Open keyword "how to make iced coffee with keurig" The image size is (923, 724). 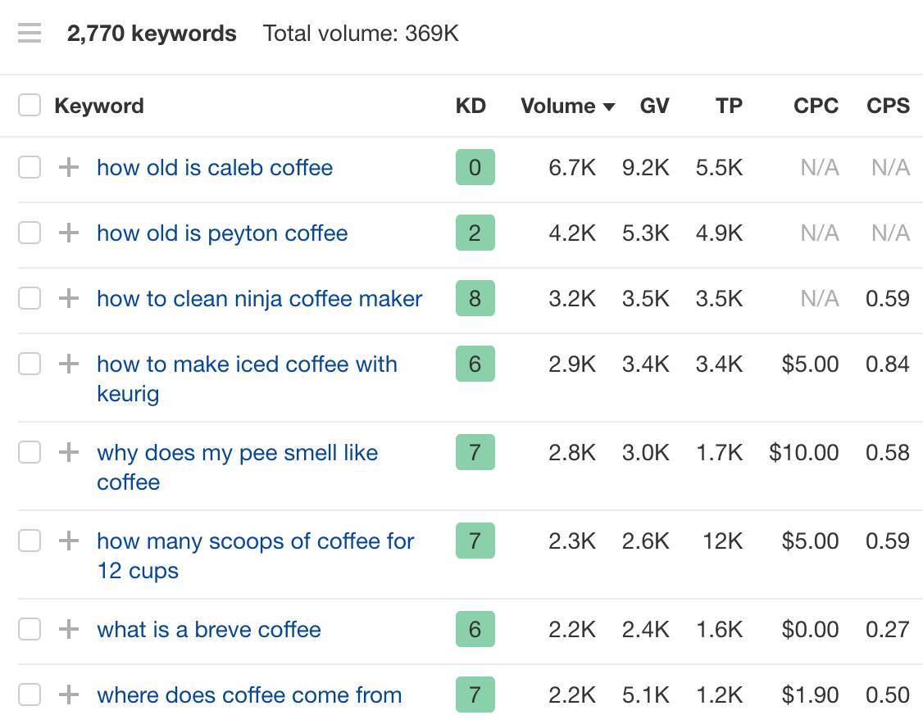pyautogui.click(x=248, y=364)
